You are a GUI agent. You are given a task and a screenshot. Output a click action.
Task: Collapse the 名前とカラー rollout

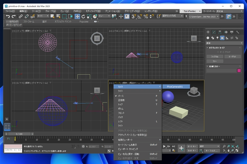pyautogui.click(x=215, y=66)
